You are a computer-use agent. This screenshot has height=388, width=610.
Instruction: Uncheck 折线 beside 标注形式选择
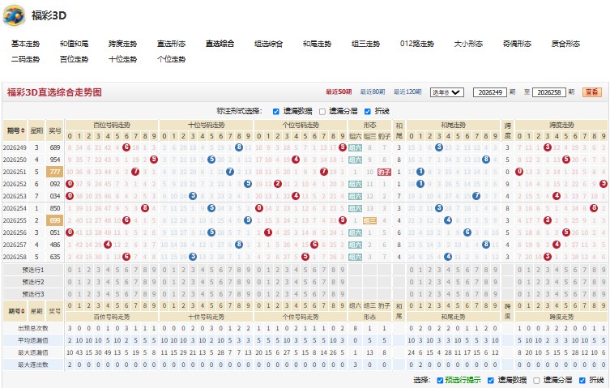(368, 112)
